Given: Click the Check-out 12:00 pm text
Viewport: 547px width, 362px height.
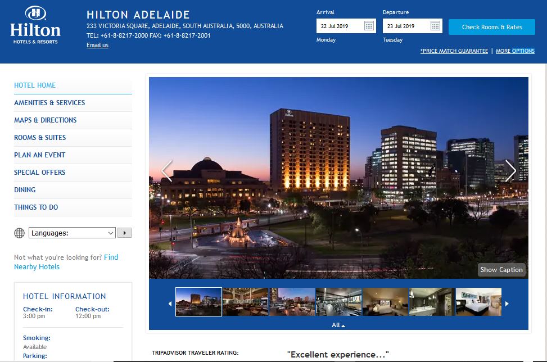Looking at the screenshot, I should click(92, 313).
